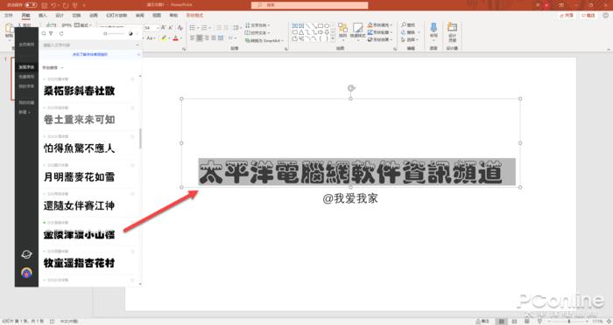Click Decrease Font Size icon
The image size is (613, 325).
(x=171, y=28)
